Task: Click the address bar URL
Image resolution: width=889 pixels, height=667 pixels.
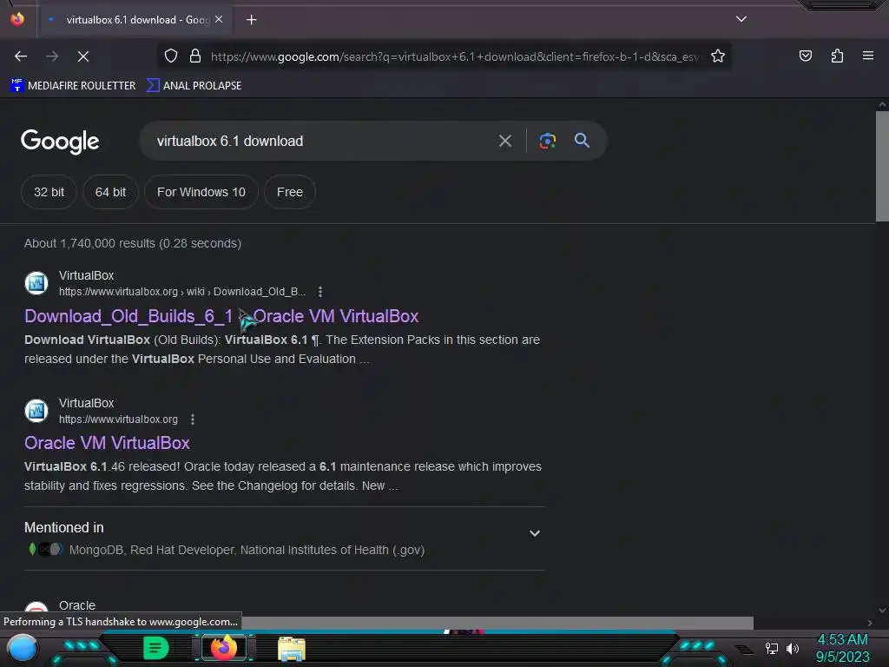Action: (455, 56)
